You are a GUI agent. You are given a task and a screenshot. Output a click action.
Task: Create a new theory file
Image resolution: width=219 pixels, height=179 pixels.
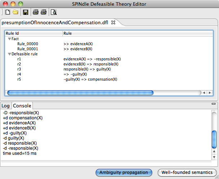click(x=8, y=12)
